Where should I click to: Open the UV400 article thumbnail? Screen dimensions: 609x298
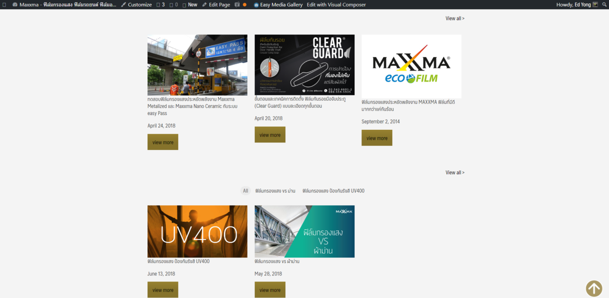pos(197,231)
